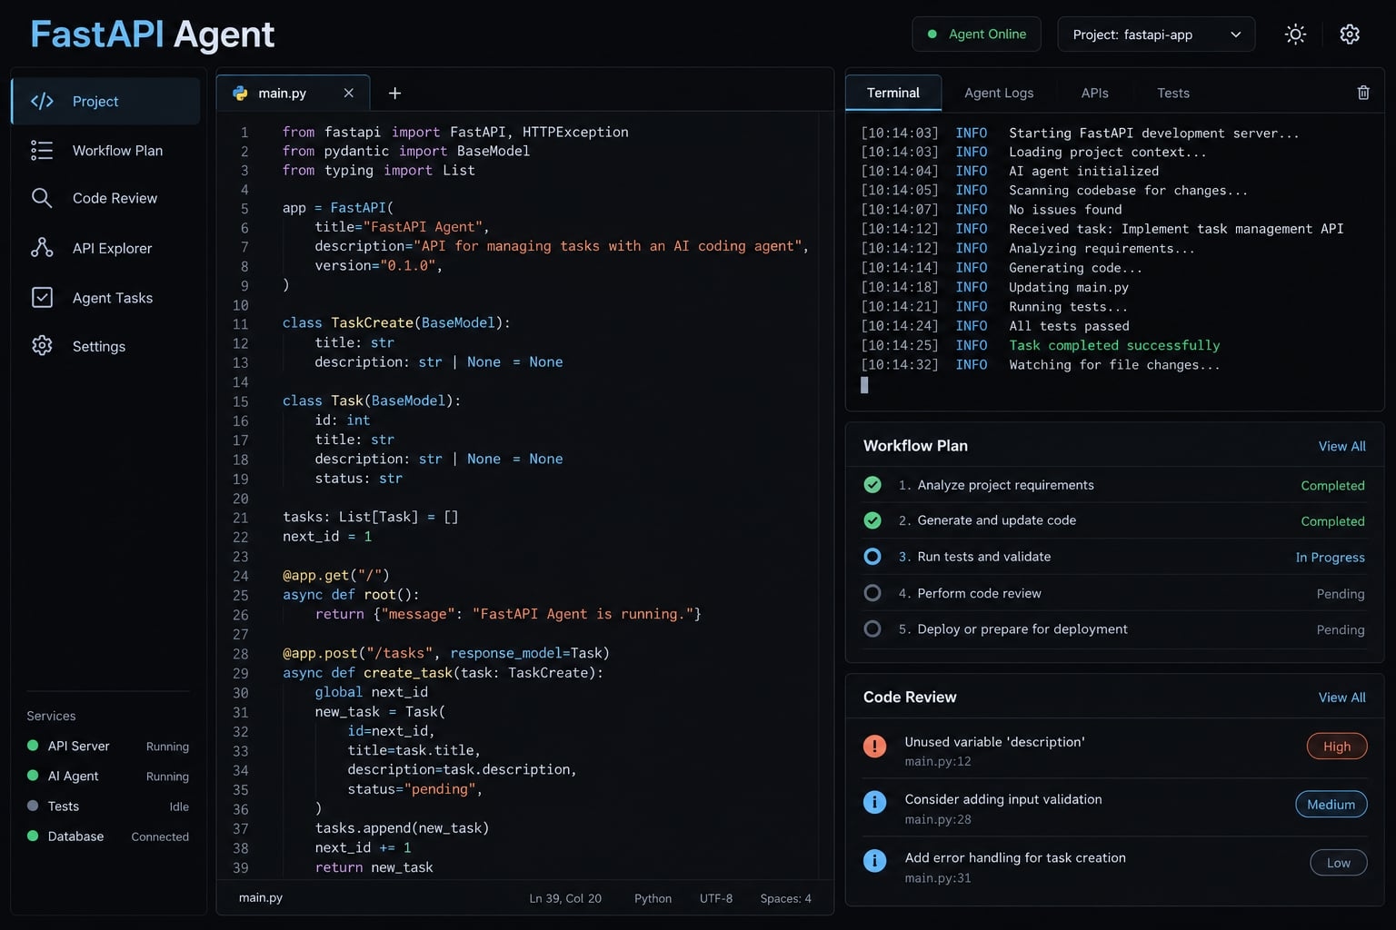Image resolution: width=1396 pixels, height=930 pixels.
Task: Click the UTF-8 encoding in status bar
Action: [x=716, y=898]
